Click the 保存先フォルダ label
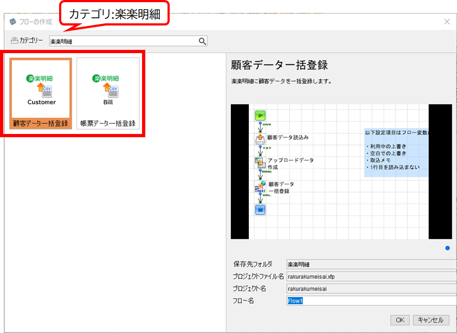 (253, 264)
